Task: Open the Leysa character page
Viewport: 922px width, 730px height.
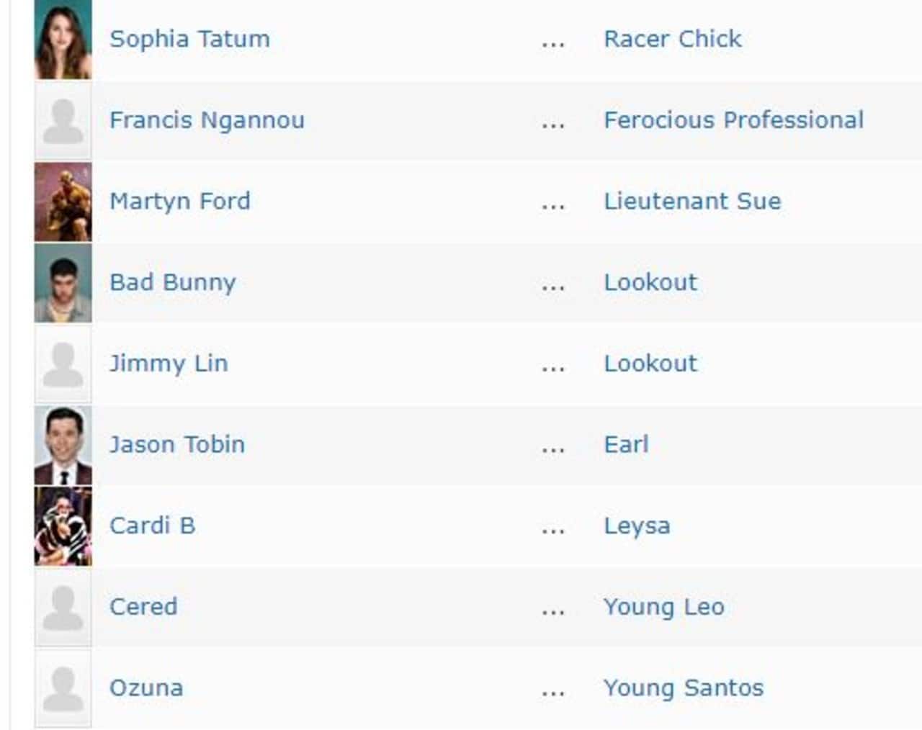Action: pos(637,526)
